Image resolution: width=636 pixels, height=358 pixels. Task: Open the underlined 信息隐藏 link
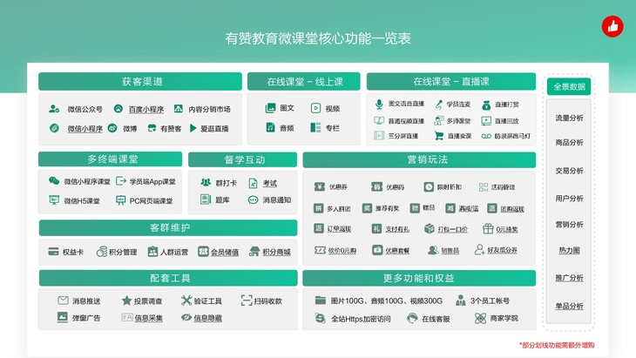(x=207, y=318)
